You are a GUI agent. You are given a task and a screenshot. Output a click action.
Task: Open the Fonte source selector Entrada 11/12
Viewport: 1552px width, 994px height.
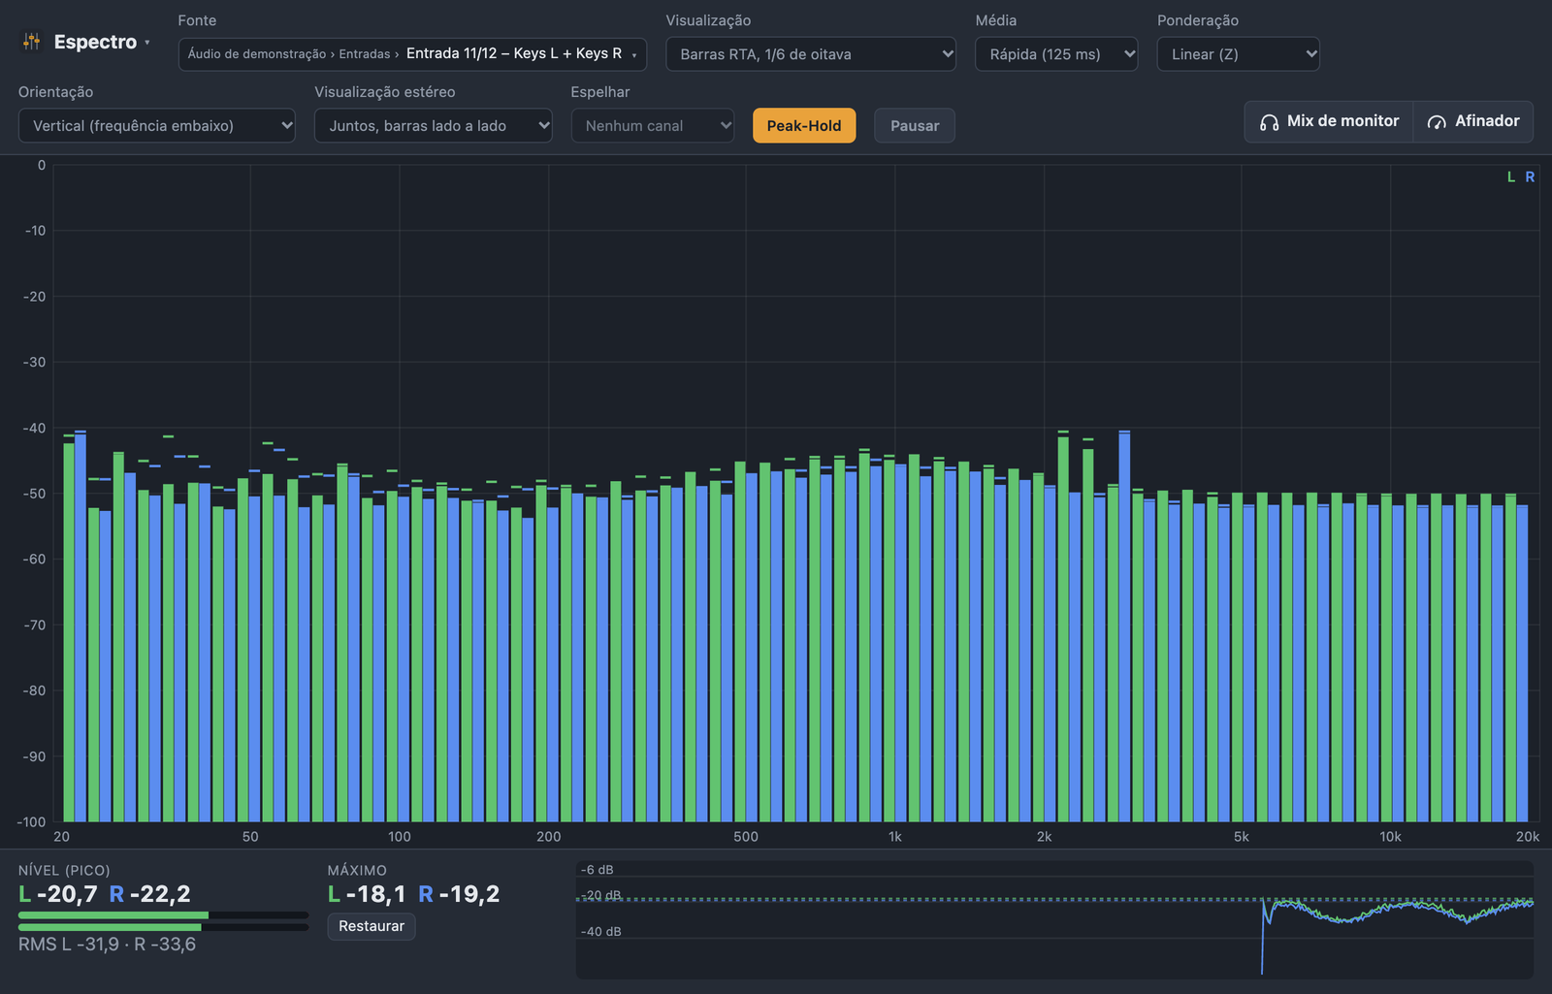pyautogui.click(x=412, y=54)
